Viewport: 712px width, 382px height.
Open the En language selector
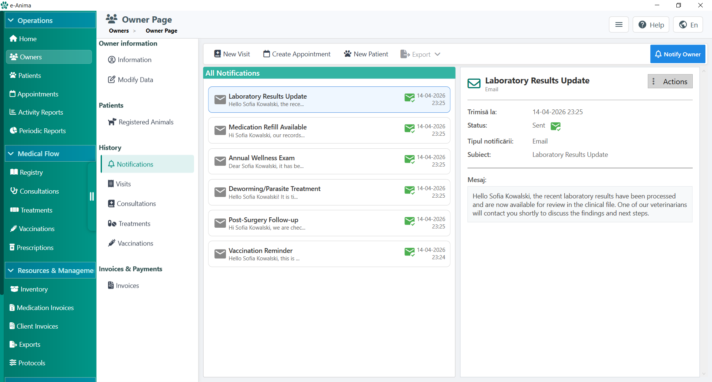point(688,25)
